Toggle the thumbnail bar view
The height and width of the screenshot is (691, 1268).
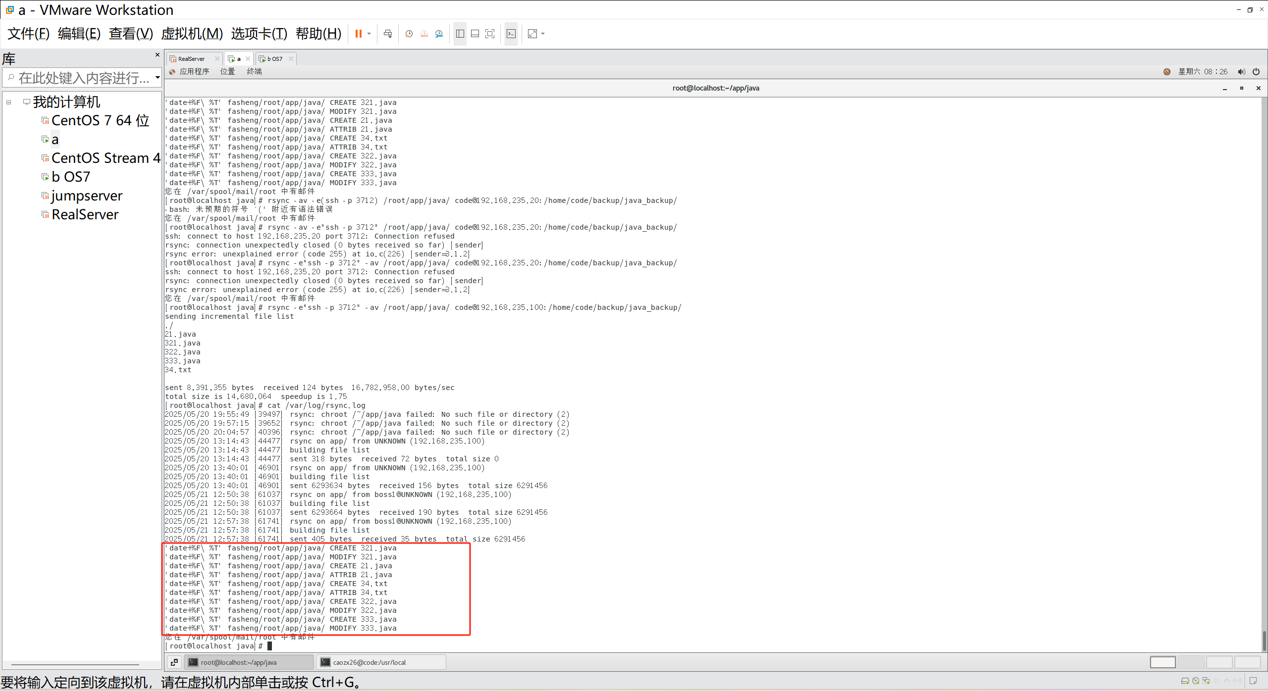click(x=475, y=34)
